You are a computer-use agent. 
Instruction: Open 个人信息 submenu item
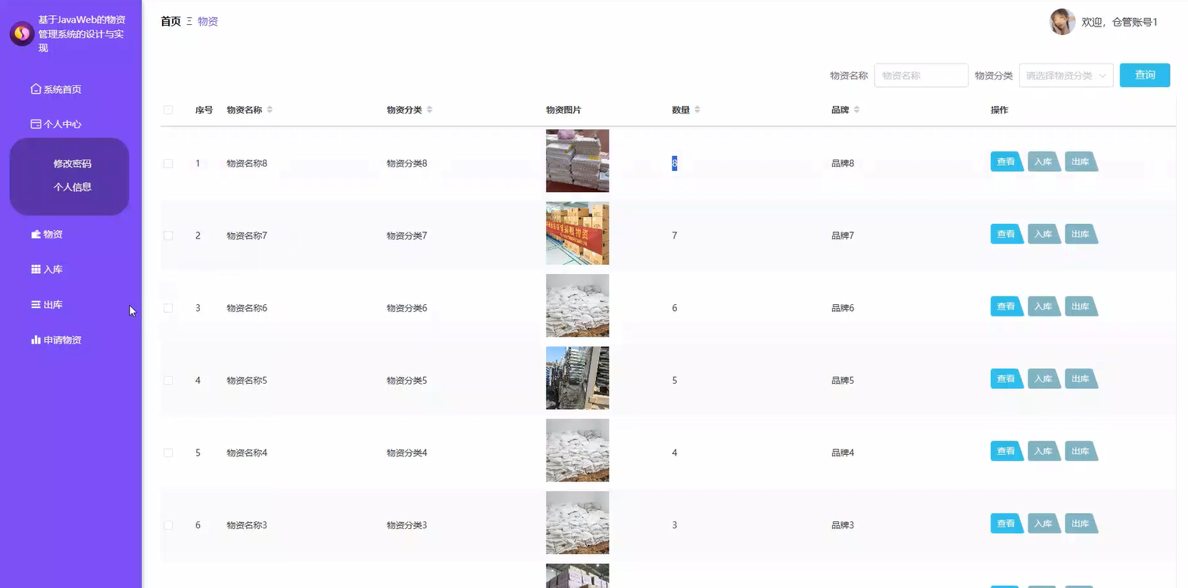(x=73, y=187)
